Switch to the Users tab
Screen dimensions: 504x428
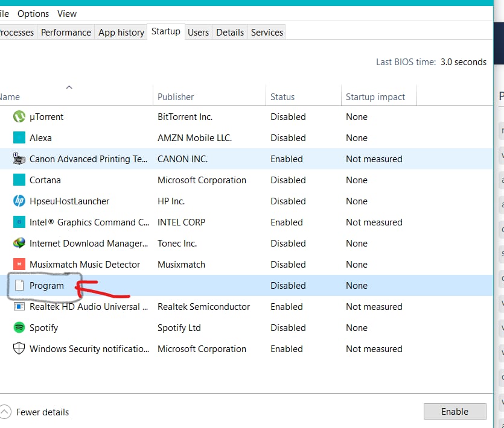click(199, 33)
